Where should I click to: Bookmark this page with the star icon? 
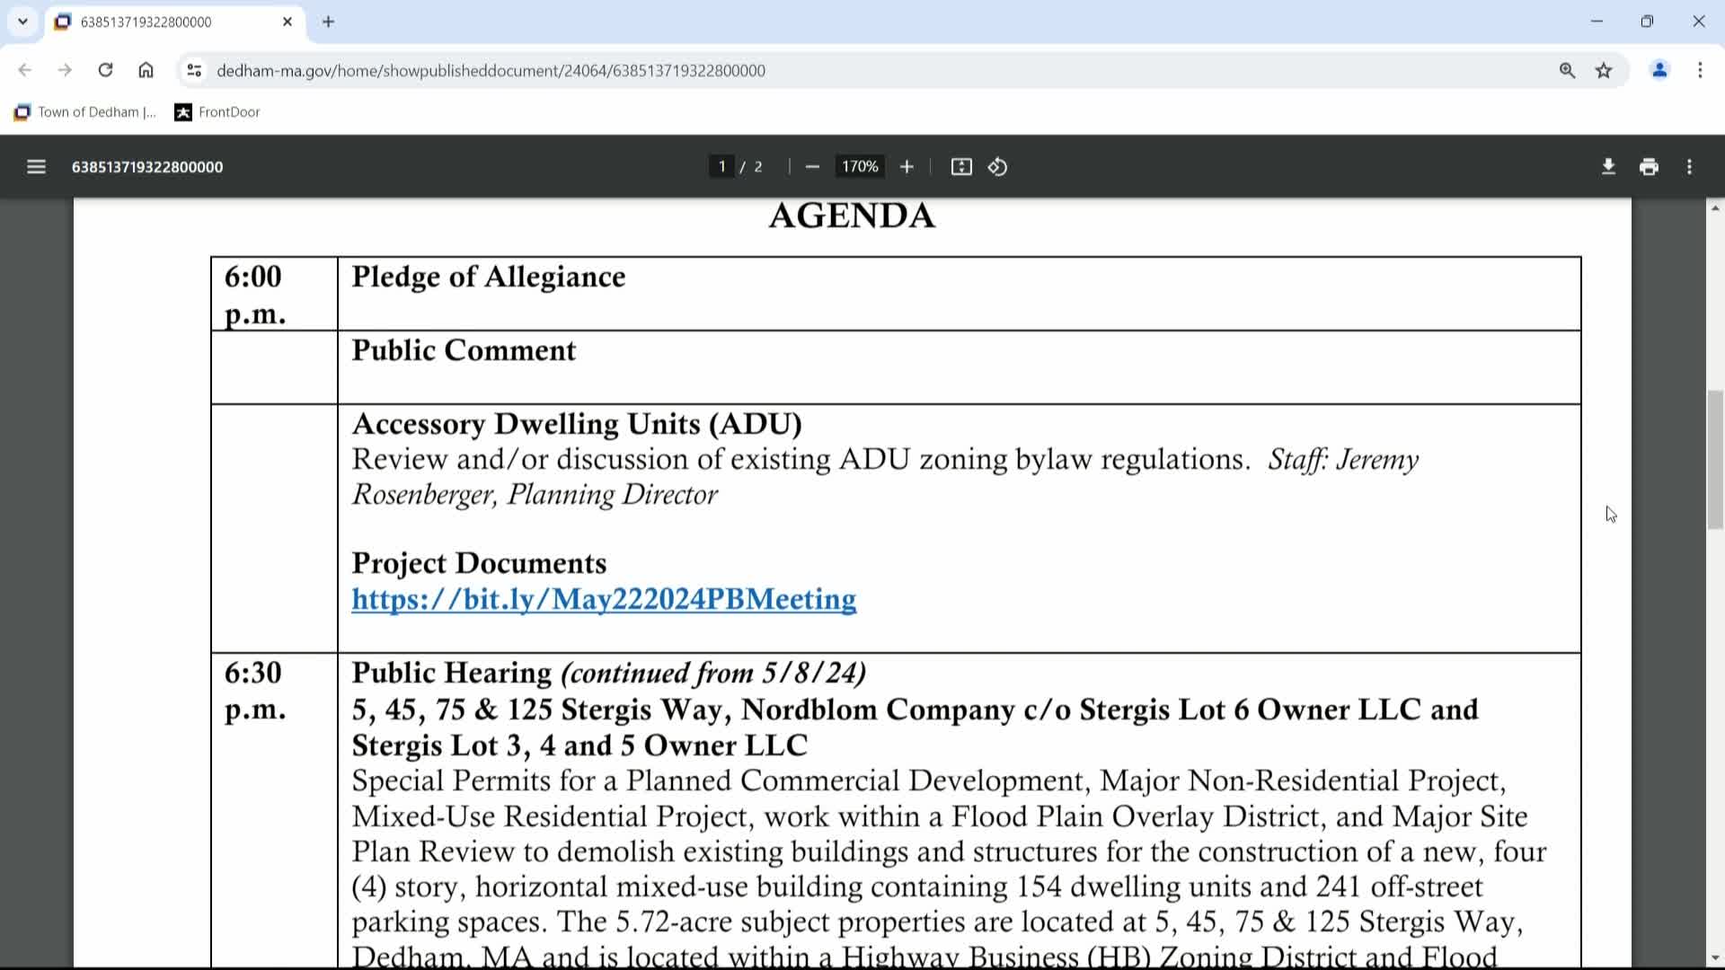[x=1604, y=70]
